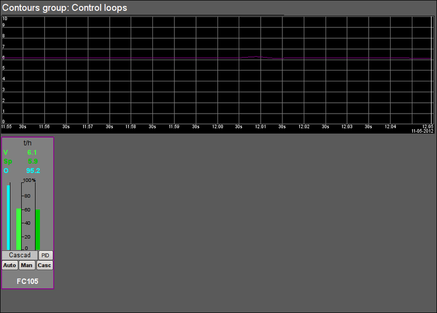Click the t/h unit label

pos(27,143)
